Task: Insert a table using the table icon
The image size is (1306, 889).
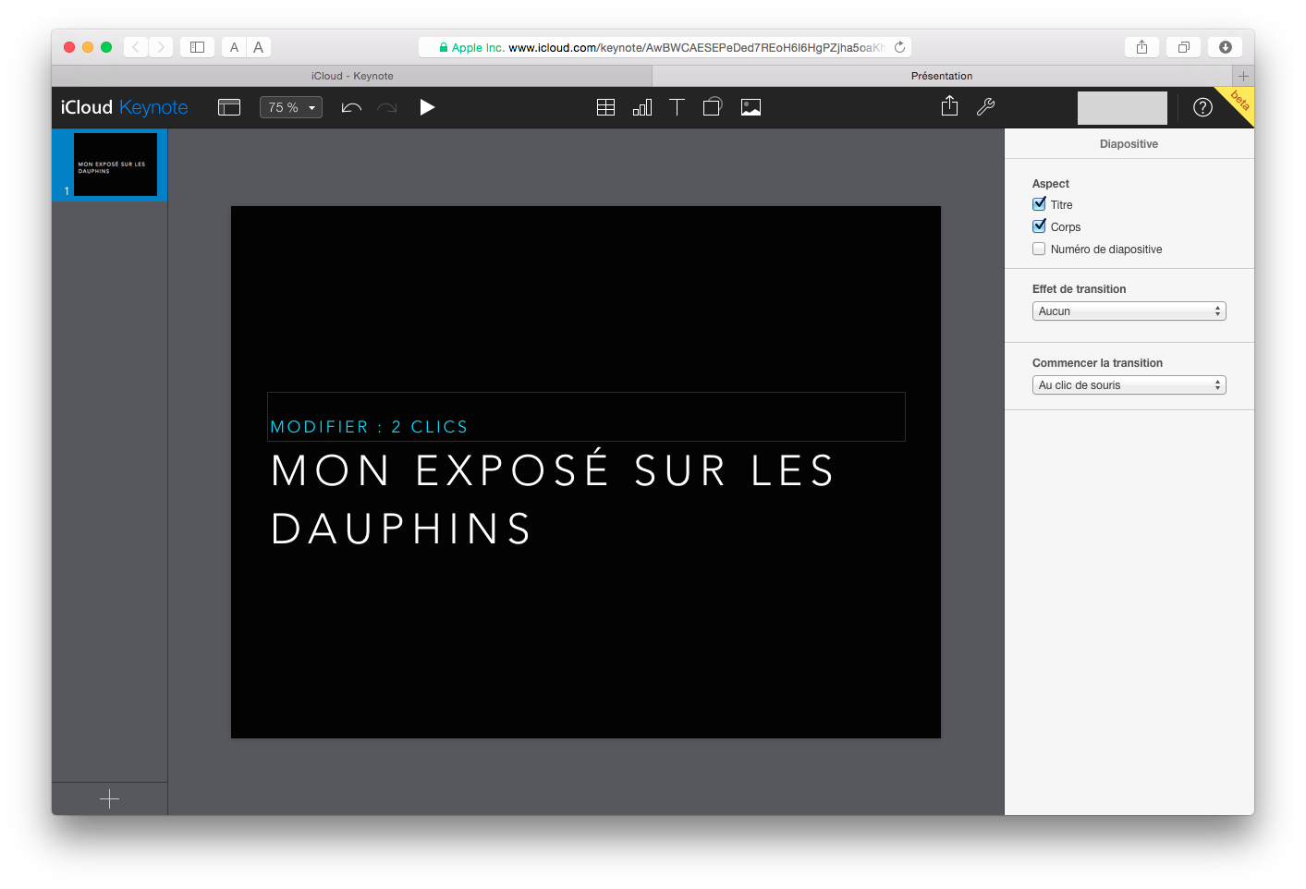Action: [605, 107]
